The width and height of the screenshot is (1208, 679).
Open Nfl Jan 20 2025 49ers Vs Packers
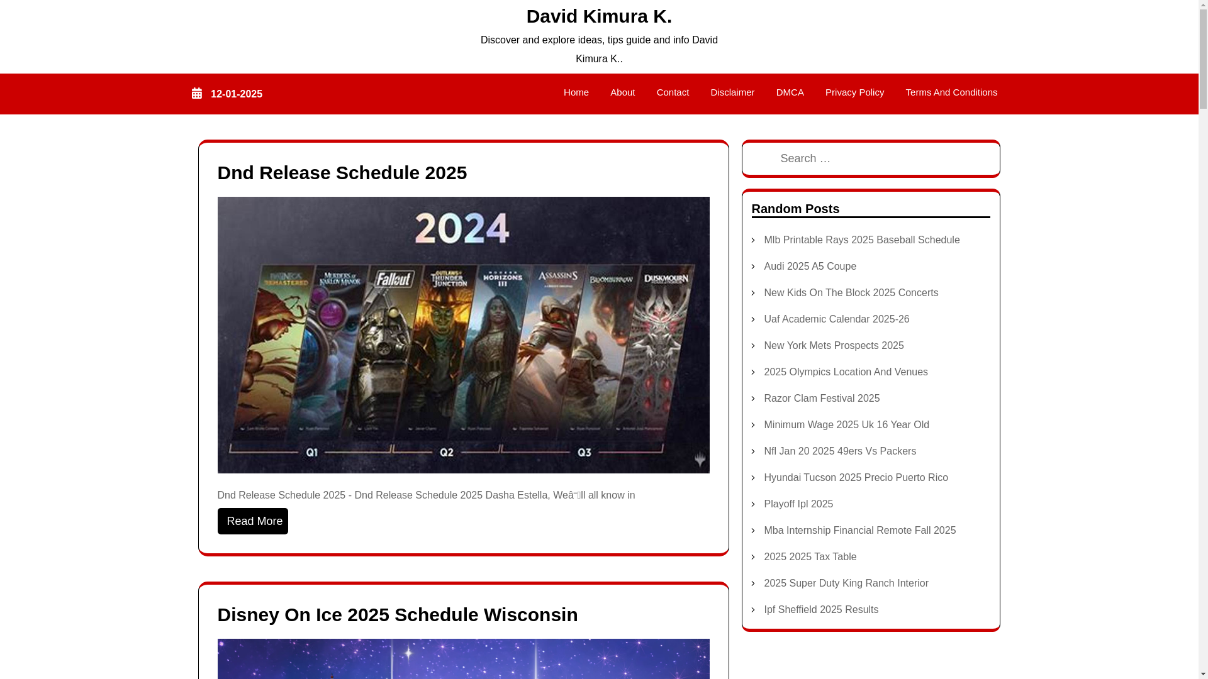point(840,451)
